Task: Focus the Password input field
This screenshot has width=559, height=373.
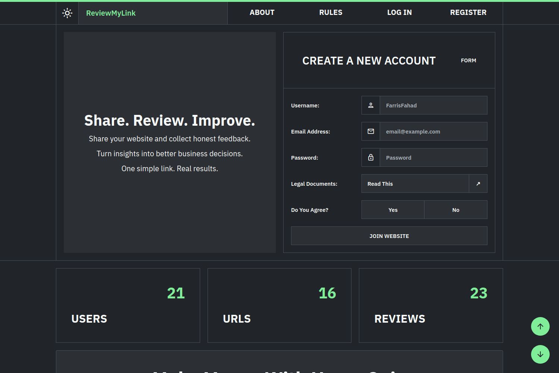Action: 433,157
